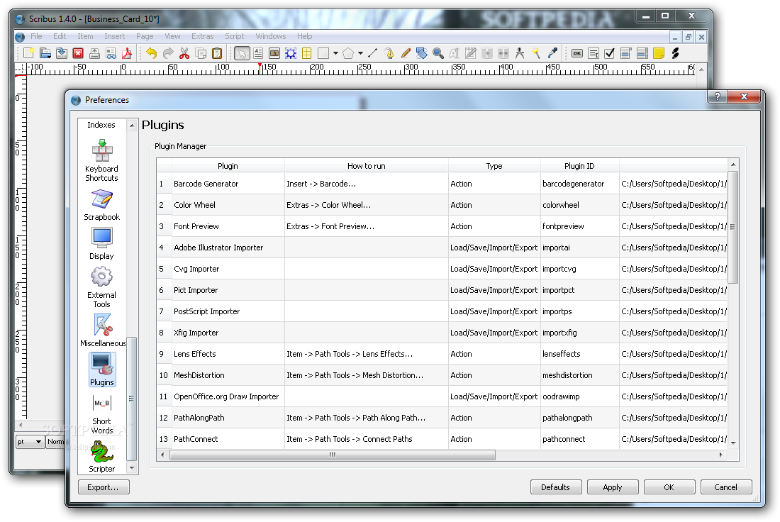780x522 pixels.
Task: Click the Export... button
Action: coord(104,487)
